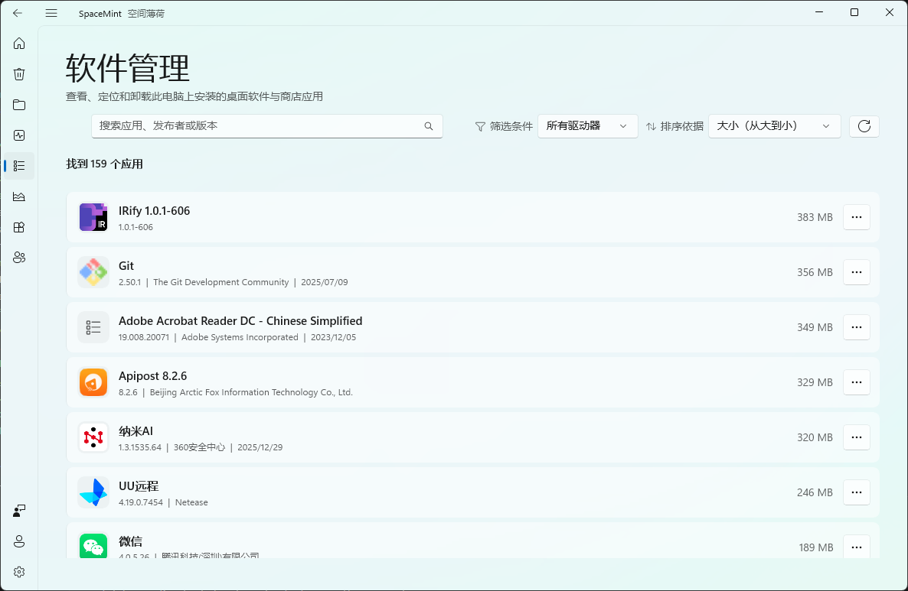The image size is (908, 591).
Task: Click the 383 MB size value
Action: tap(815, 217)
